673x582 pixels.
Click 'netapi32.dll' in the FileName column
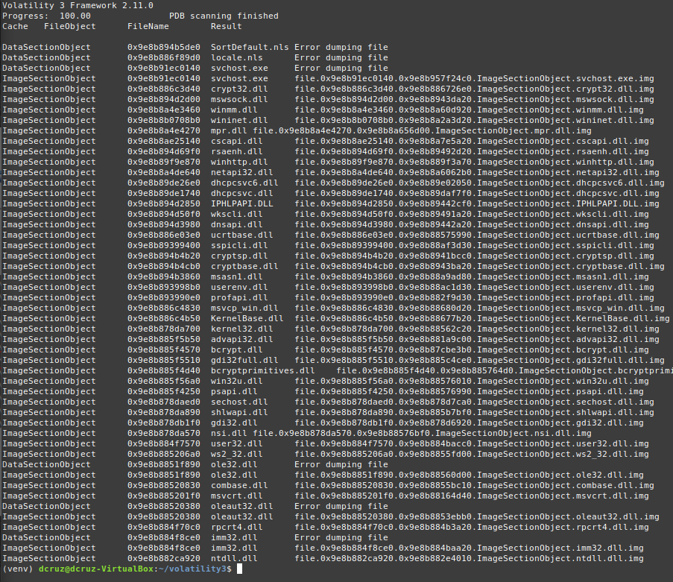[241, 173]
